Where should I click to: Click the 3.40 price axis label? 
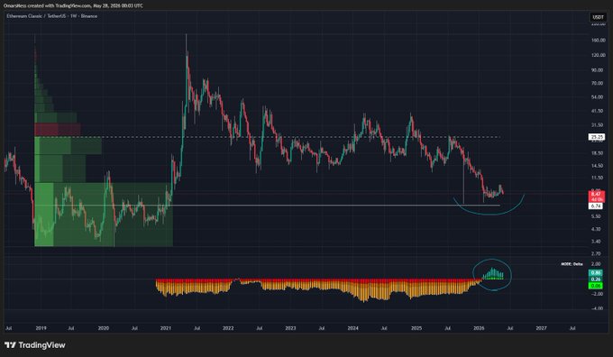click(x=596, y=242)
